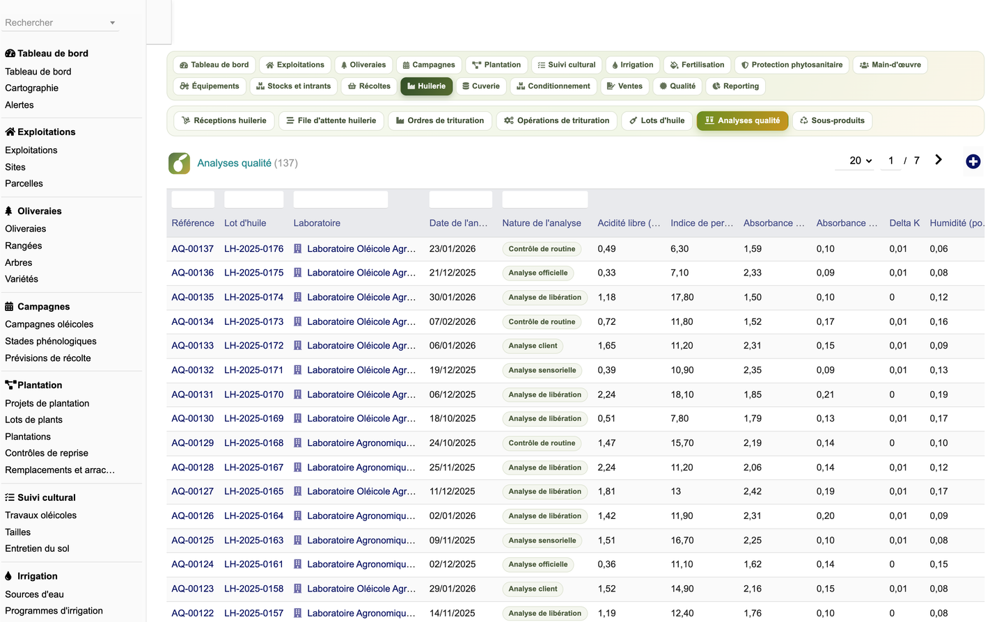The height and width of the screenshot is (622, 1006).
Task: Click the Analyse officielle badge in AQ-00136 row
Action: (538, 273)
